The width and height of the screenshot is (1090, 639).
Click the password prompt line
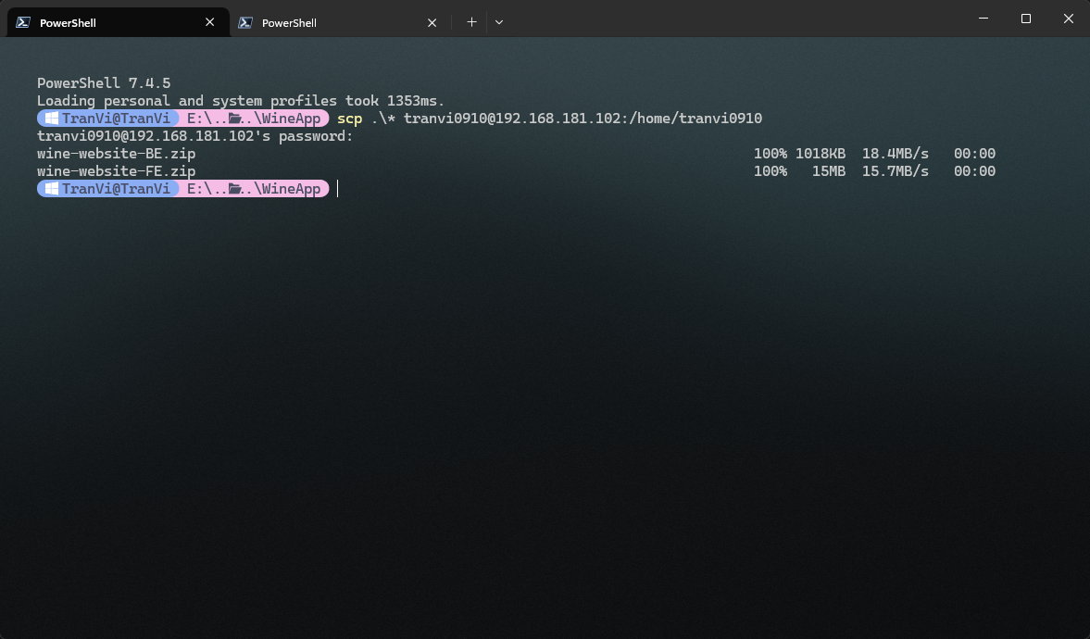point(194,136)
